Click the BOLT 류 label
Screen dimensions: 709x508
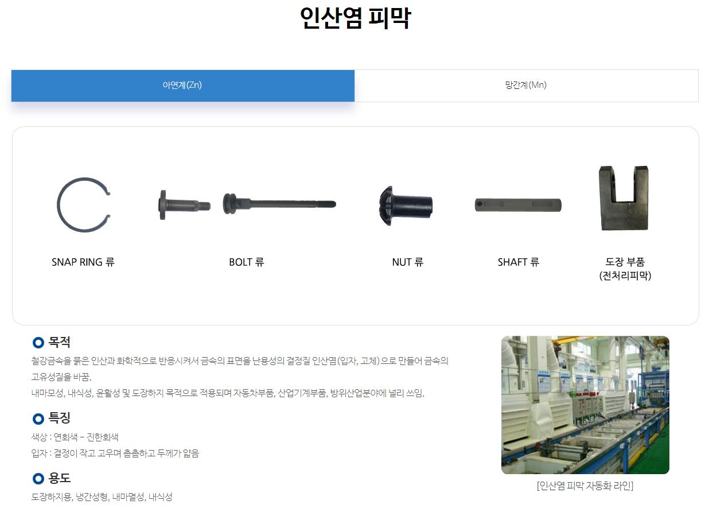tap(247, 262)
